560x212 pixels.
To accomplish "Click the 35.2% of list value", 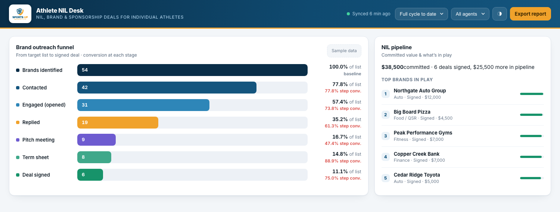I will 347,119.
